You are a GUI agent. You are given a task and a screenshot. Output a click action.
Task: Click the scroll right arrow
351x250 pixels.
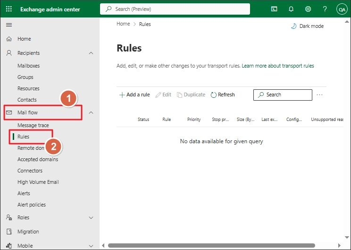tap(339, 246)
